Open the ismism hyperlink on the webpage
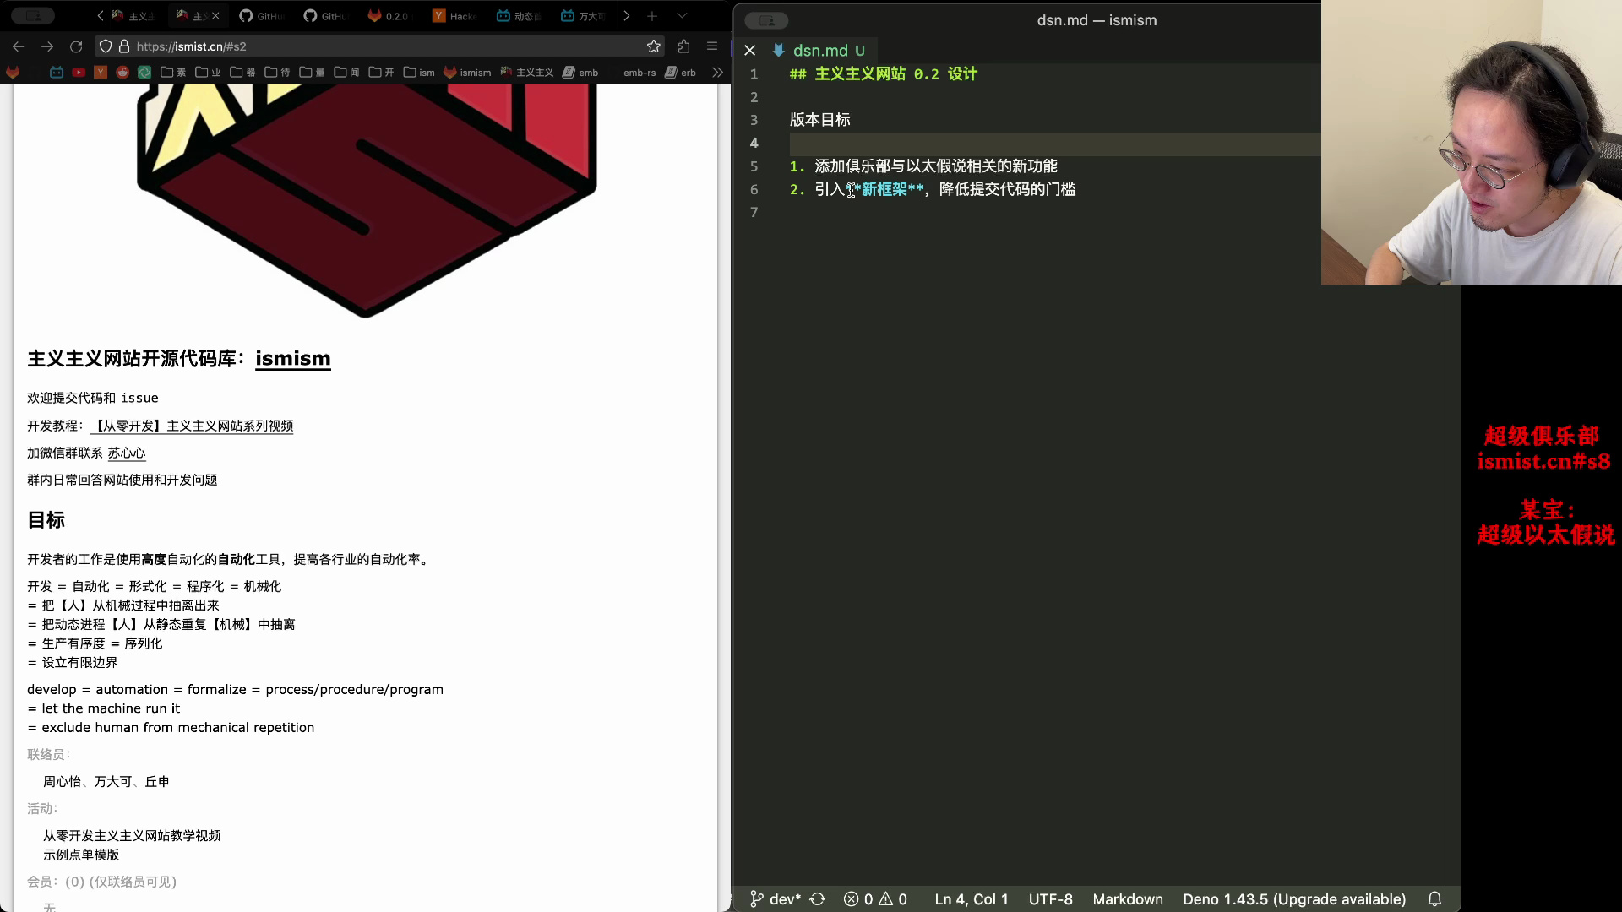The image size is (1622, 912). click(x=291, y=357)
